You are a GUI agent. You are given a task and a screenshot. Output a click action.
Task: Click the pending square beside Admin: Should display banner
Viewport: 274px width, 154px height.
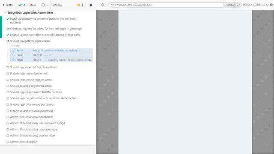point(8,136)
